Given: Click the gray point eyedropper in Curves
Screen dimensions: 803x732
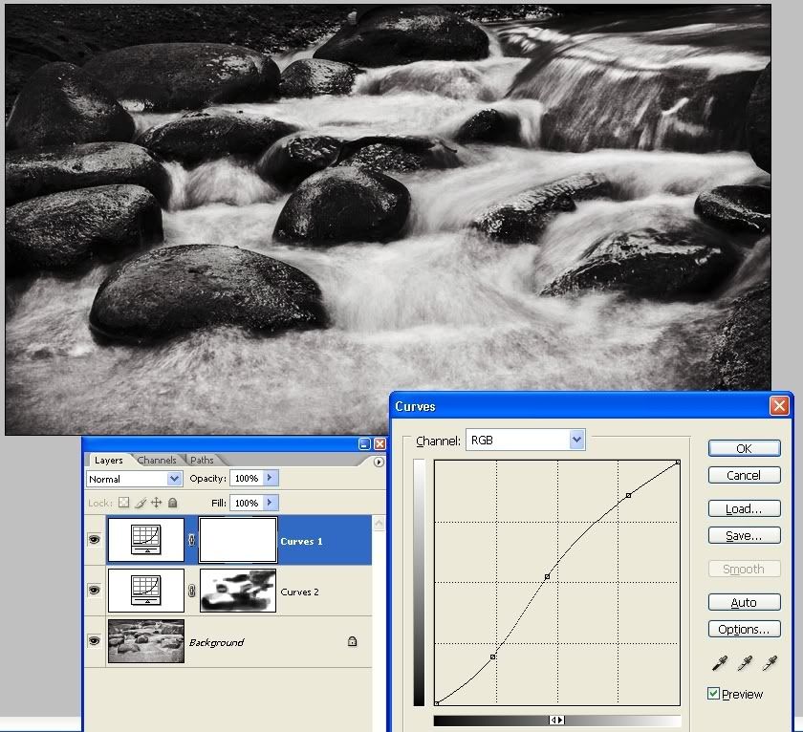Looking at the screenshot, I should coord(745,663).
